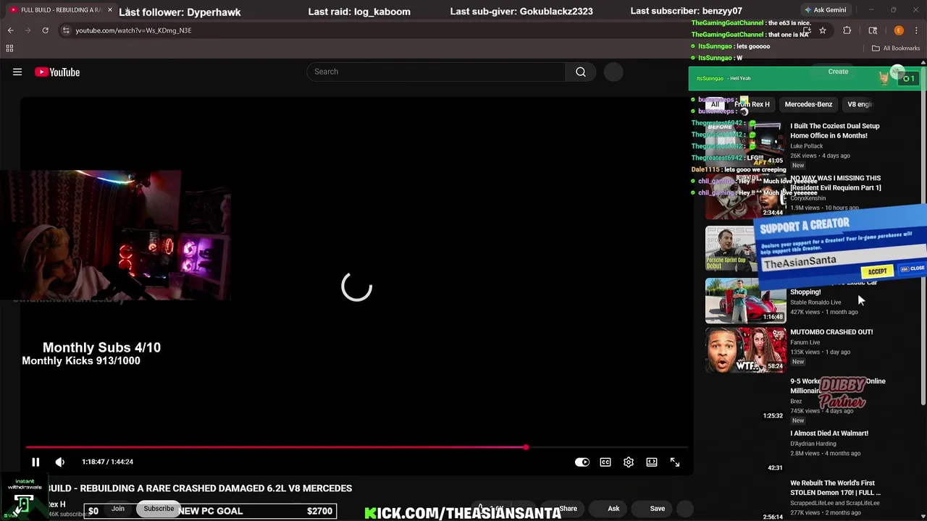Click the red video progress bar
Viewport: 927px width, 521px height.
[x=275, y=447]
